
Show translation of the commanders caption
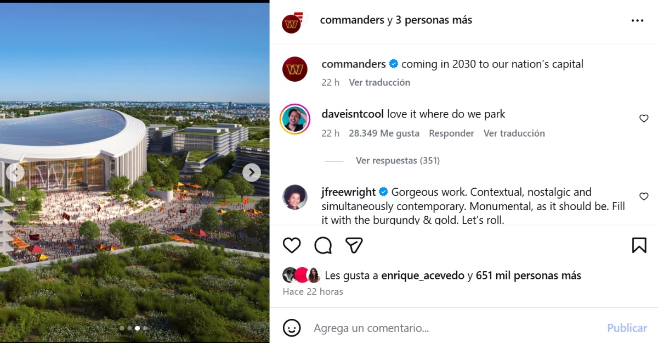pyautogui.click(x=379, y=82)
